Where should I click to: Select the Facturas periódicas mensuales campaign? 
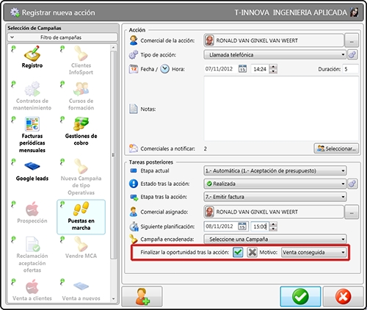(32, 134)
